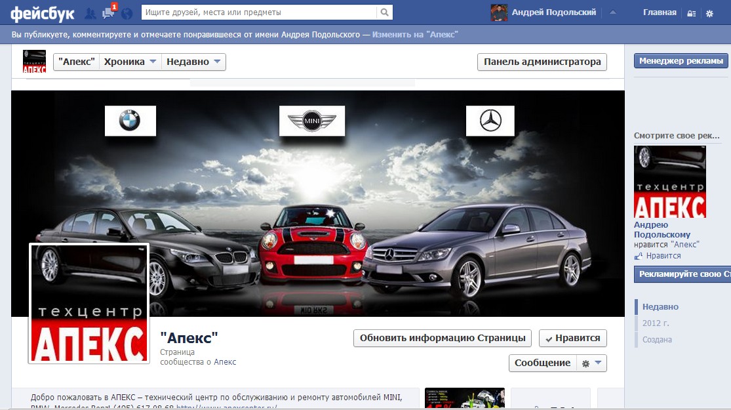Viewport: 731px width, 410px height.
Task: Select Недавно in the timeline sidebar
Action: 660,307
